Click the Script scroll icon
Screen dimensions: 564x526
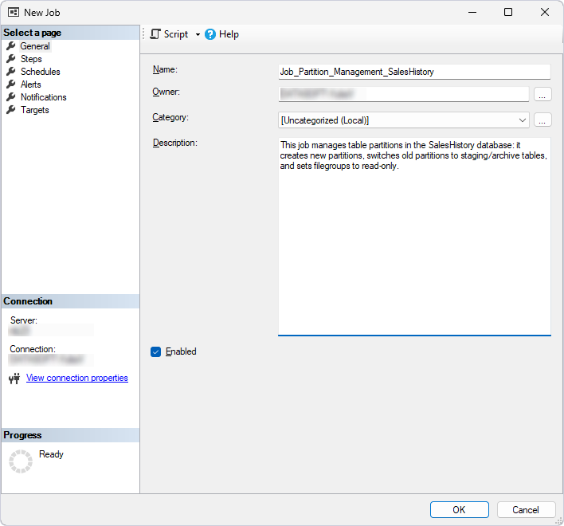point(155,34)
